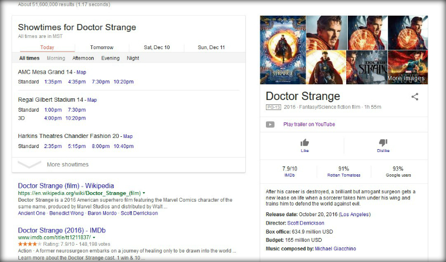Open dropdown arrow next to IMDb URL
The height and width of the screenshot is (262, 446).
[94, 237]
